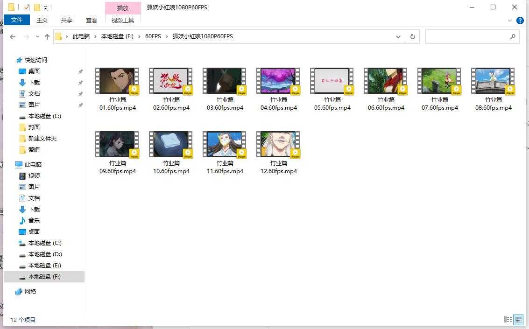Open the recent locations dropdown arrow
This screenshot has width=529, height=329.
[x=37, y=37]
